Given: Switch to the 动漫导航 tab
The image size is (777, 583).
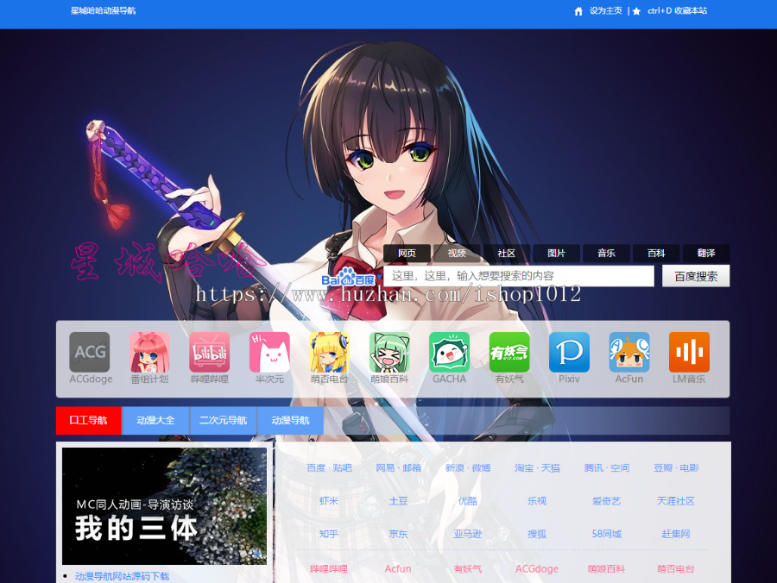Looking at the screenshot, I should tap(290, 421).
